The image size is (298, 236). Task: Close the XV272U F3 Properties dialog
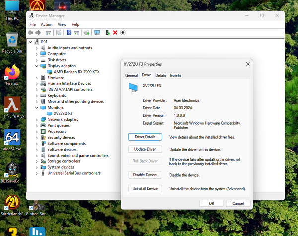(248, 64)
